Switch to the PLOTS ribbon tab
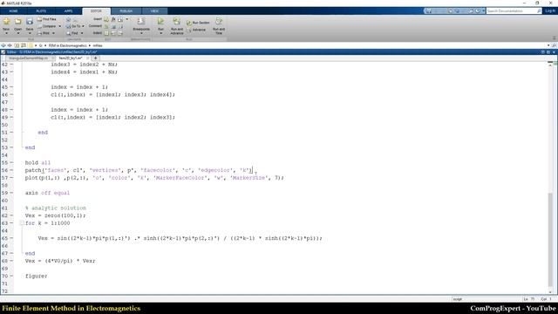The image size is (558, 314). [x=41, y=11]
